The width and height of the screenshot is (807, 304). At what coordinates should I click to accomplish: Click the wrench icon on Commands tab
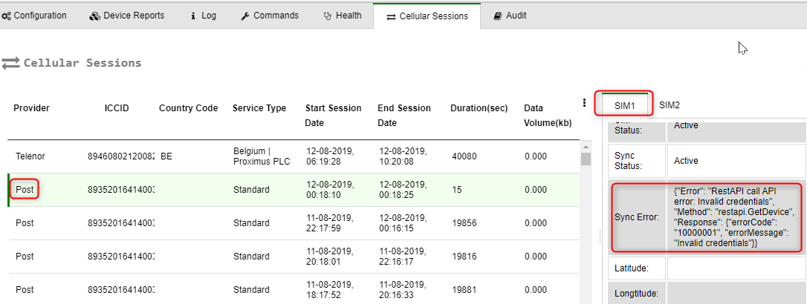coord(245,16)
